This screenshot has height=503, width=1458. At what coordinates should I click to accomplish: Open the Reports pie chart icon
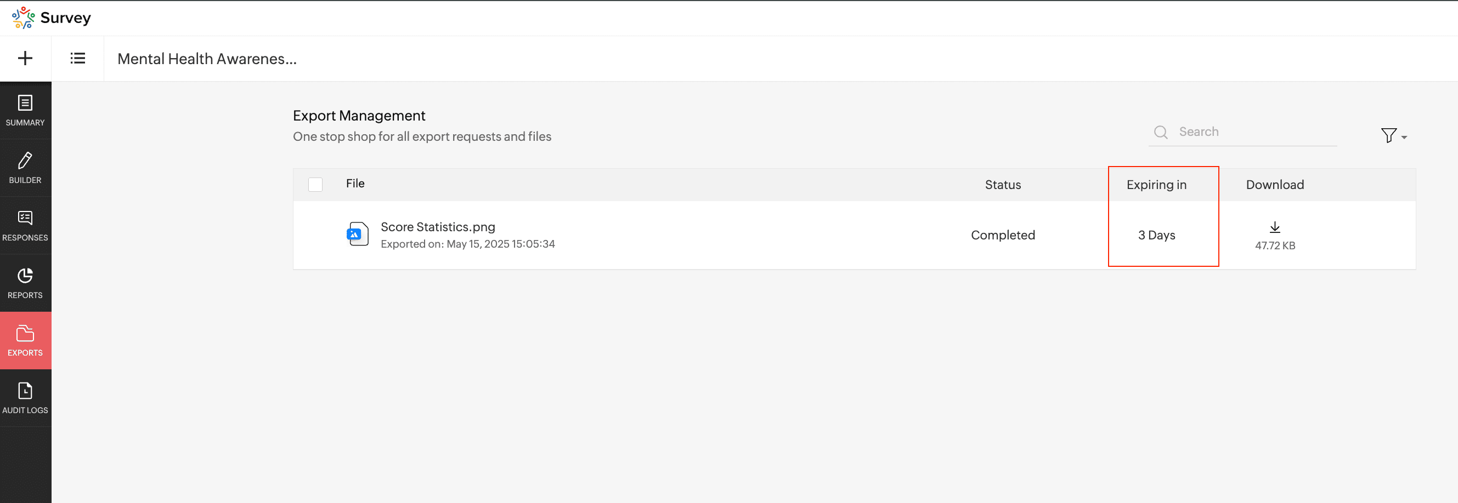[x=25, y=276]
